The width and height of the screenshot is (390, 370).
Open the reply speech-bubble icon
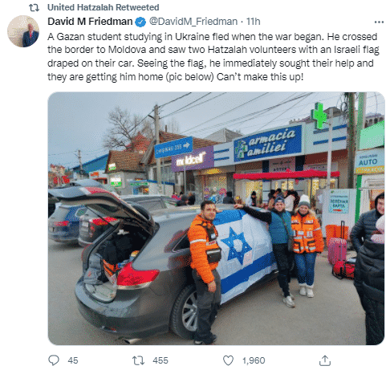pos(54,360)
